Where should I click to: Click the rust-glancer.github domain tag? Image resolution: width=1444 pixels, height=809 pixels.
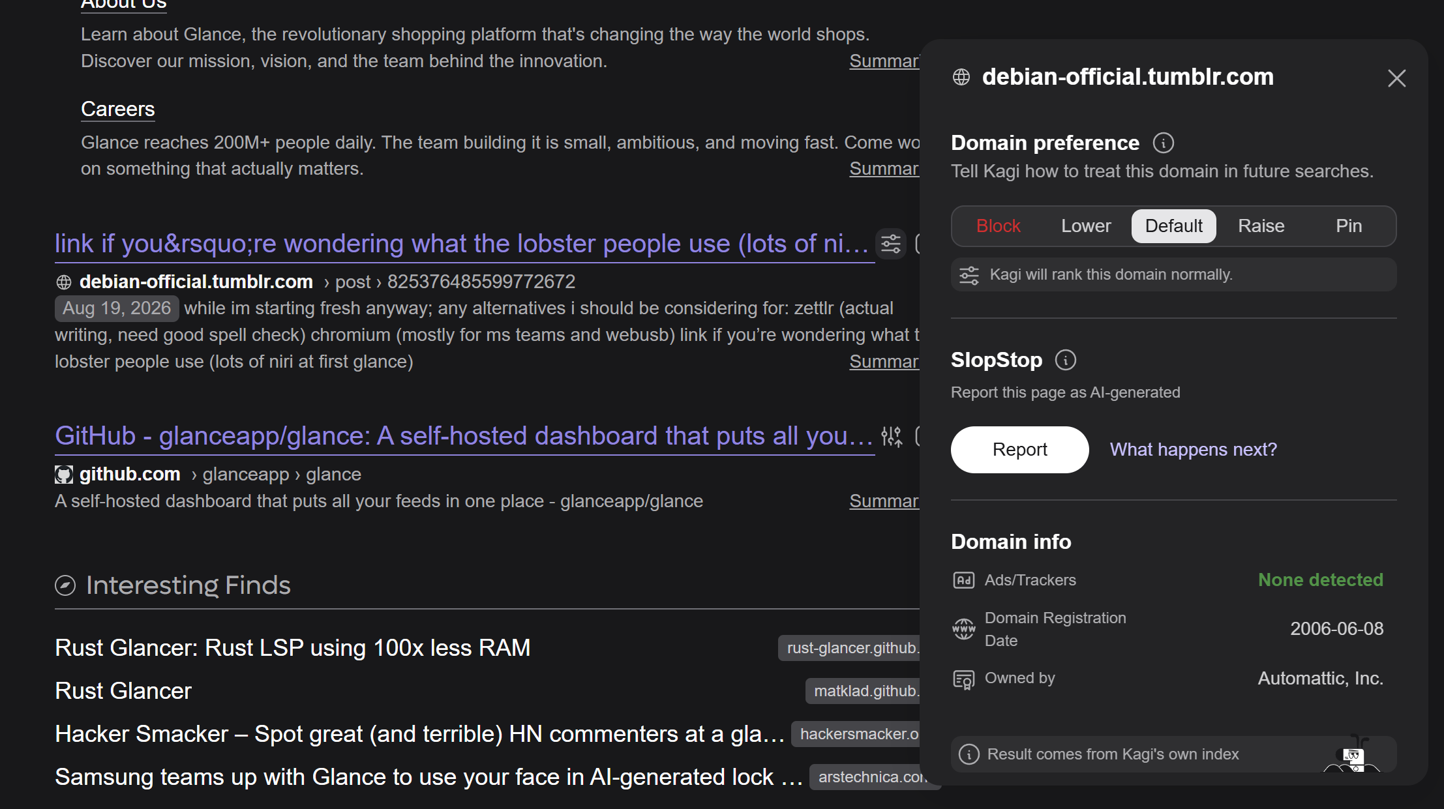[849, 648]
